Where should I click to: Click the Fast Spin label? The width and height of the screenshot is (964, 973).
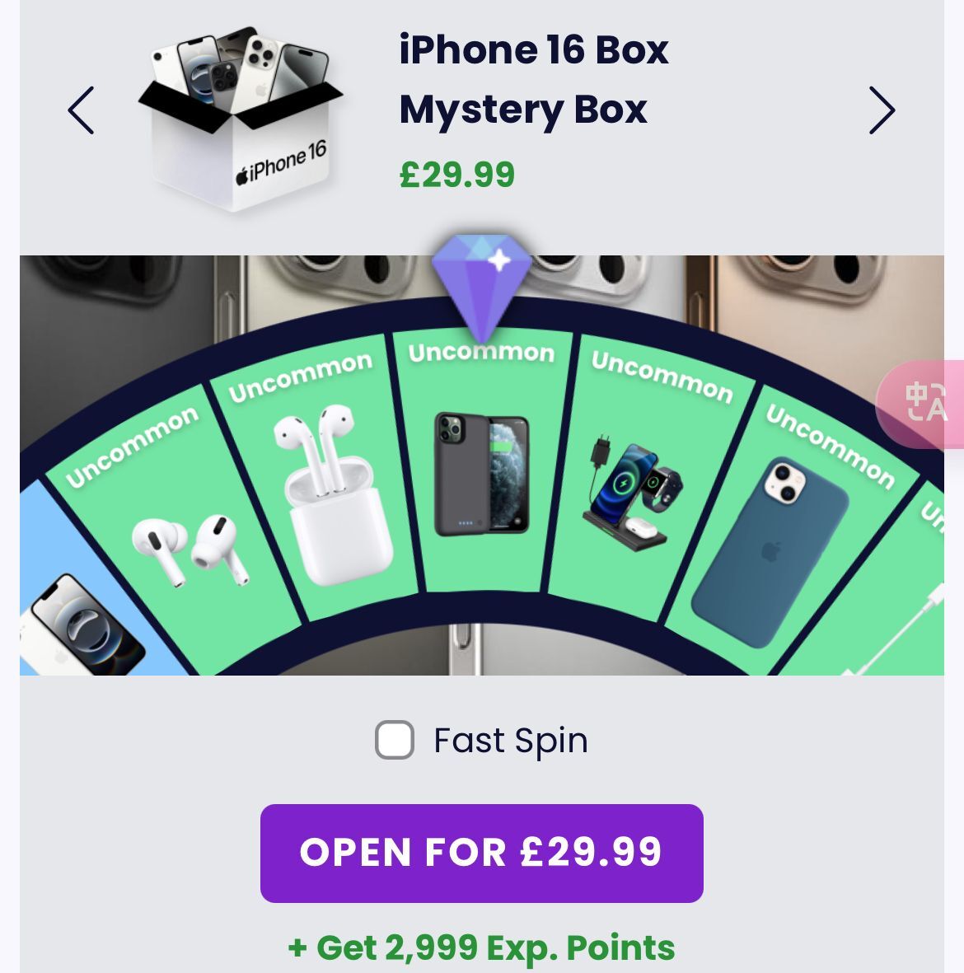coord(510,741)
